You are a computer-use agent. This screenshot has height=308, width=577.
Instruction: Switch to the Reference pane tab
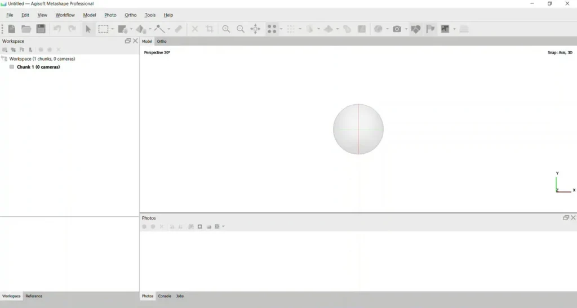pyautogui.click(x=34, y=296)
